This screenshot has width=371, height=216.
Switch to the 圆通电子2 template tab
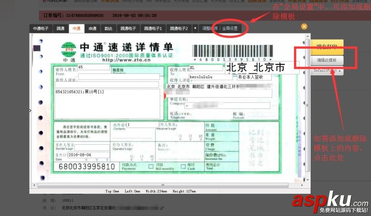tap(179, 28)
